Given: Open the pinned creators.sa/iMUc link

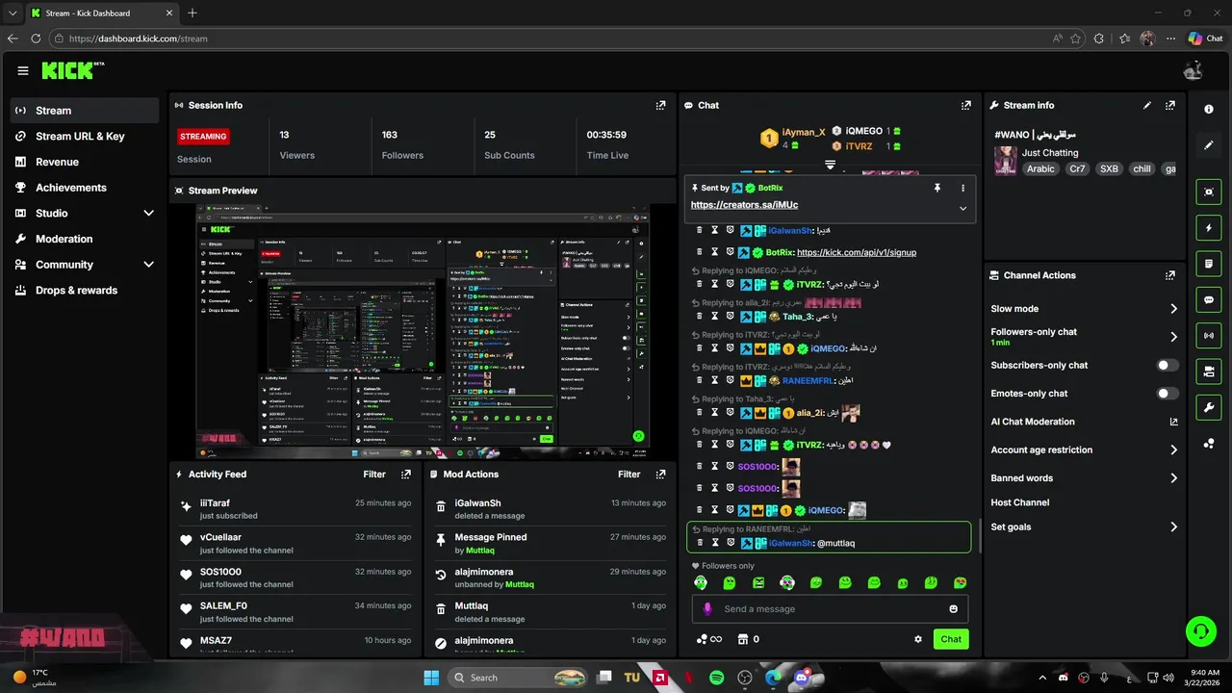Looking at the screenshot, I should (744, 205).
